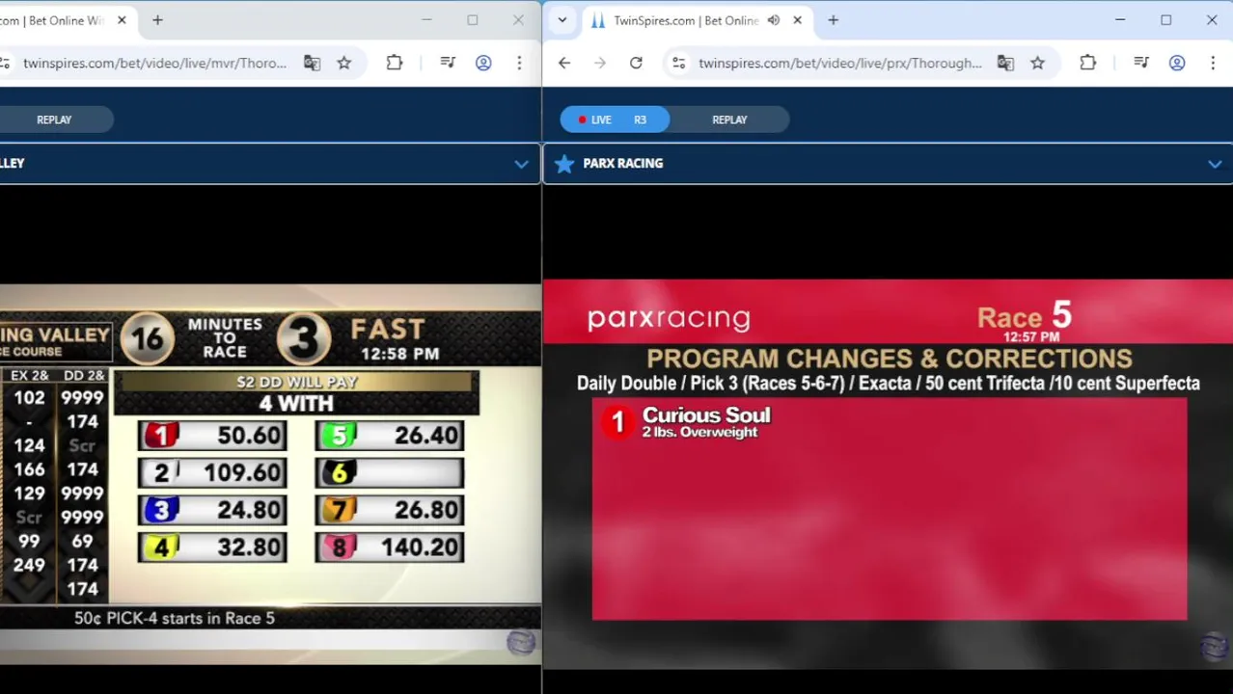Switch to LIVE R3 in right window

click(615, 120)
